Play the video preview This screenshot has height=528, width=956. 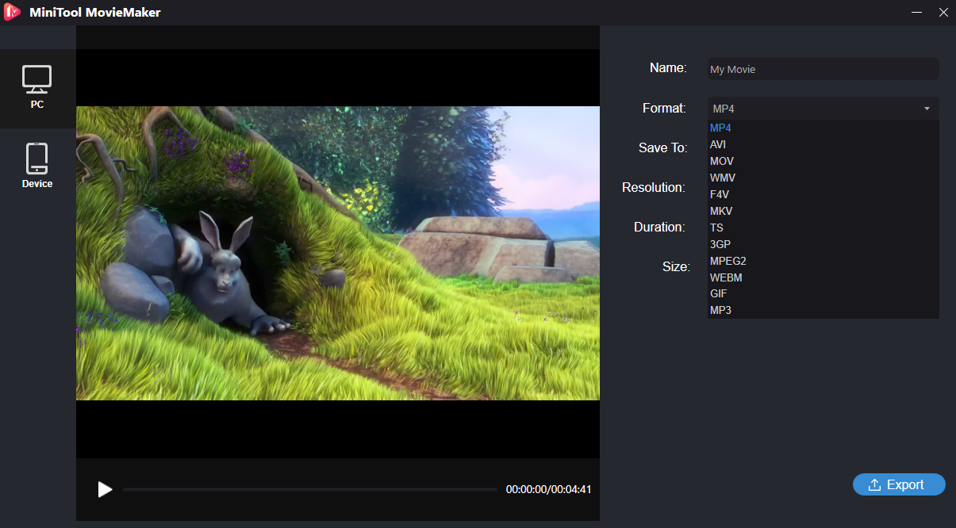pyautogui.click(x=105, y=489)
